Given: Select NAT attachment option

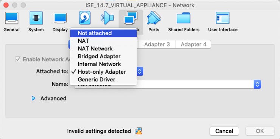Looking at the screenshot, I should [103, 41].
